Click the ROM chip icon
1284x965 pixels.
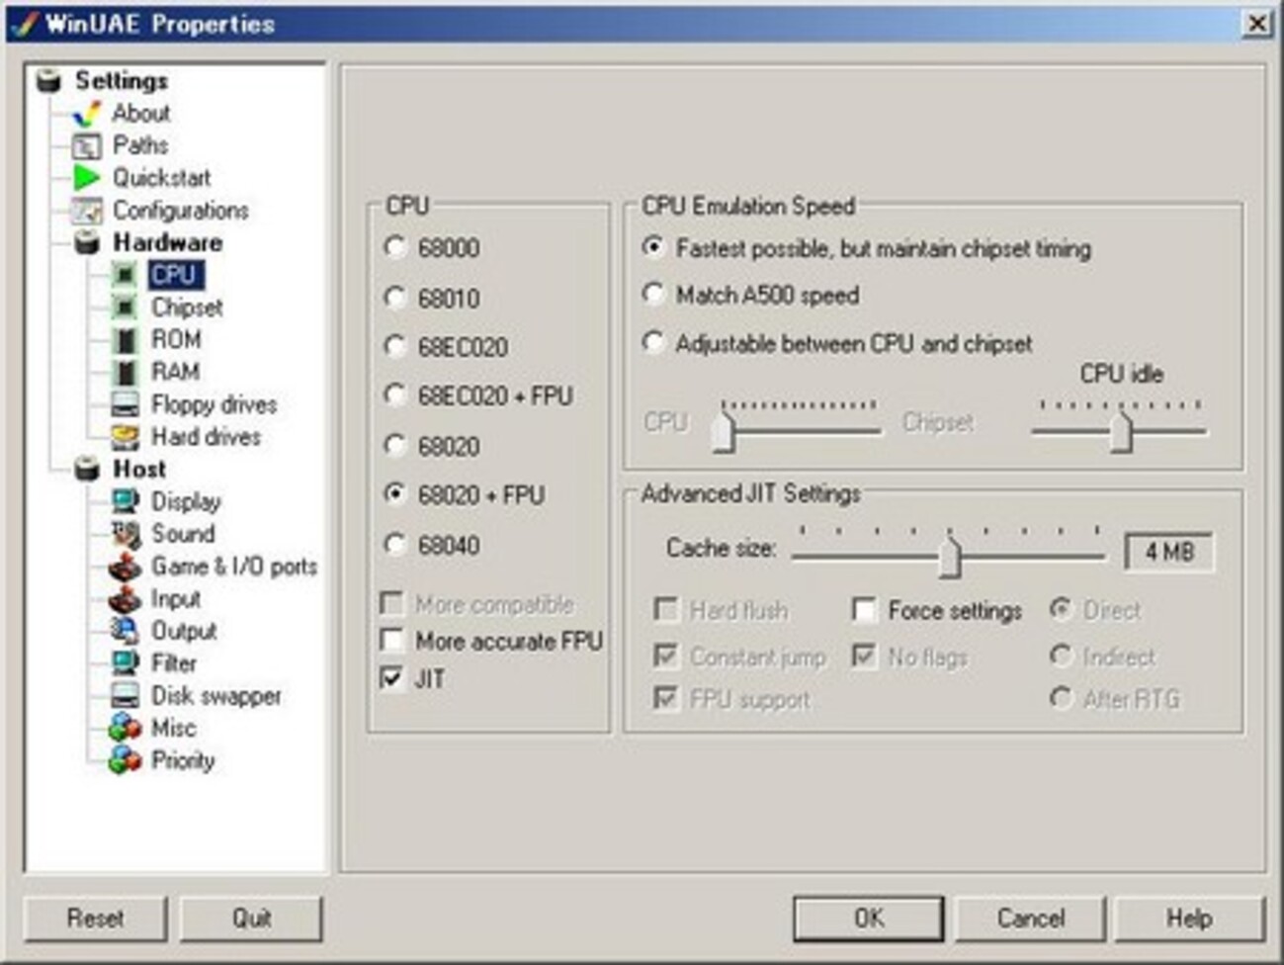(x=125, y=340)
